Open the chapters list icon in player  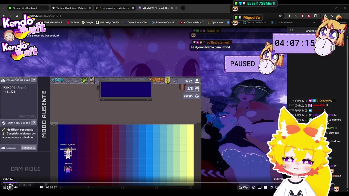[4, 187]
